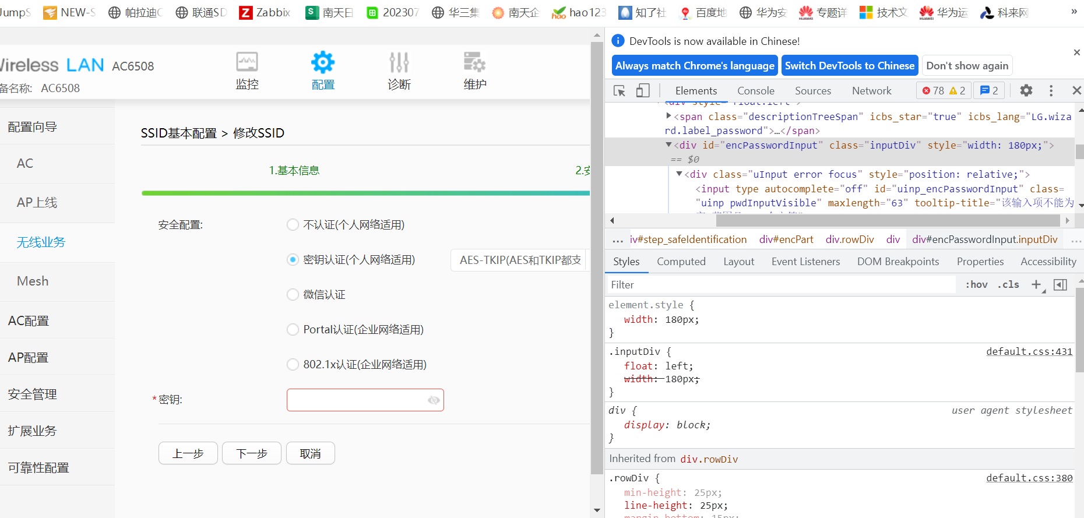This screenshot has height=518, width=1084.
Task: Expand the descriptionTreeSpan span node
Action: pyautogui.click(x=668, y=116)
